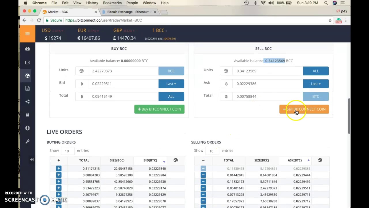Viewport: 369px width, 208px height.
Task: Click minus icon for selling order 0.05401645
Action: [203, 188]
